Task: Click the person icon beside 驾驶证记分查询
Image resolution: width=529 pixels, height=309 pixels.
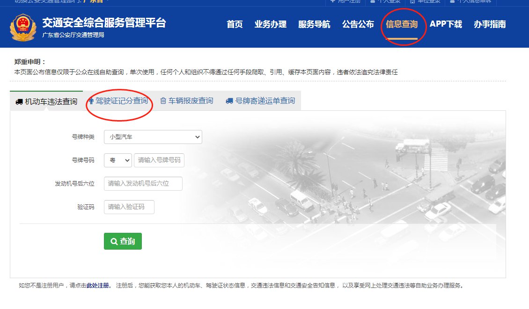Action: (91, 101)
